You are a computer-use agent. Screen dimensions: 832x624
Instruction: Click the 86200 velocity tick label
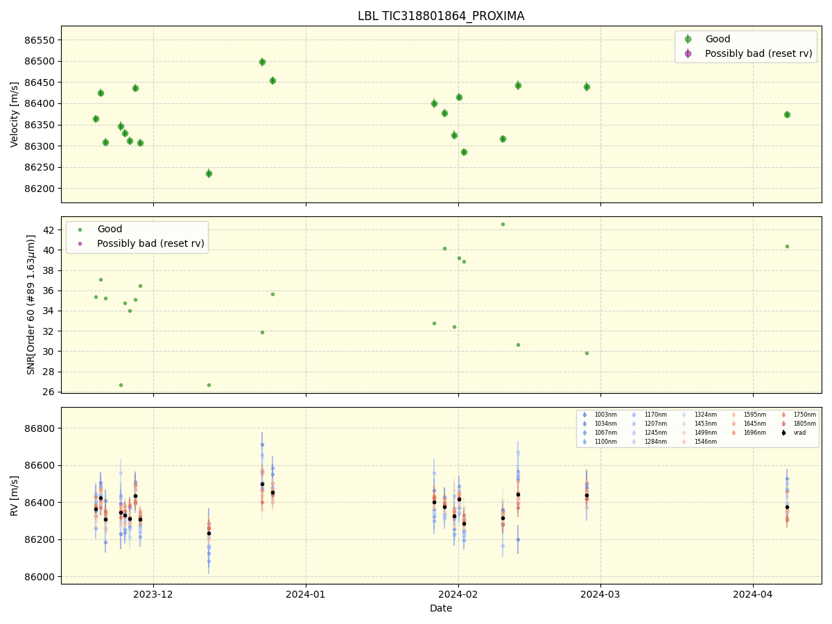click(x=41, y=189)
